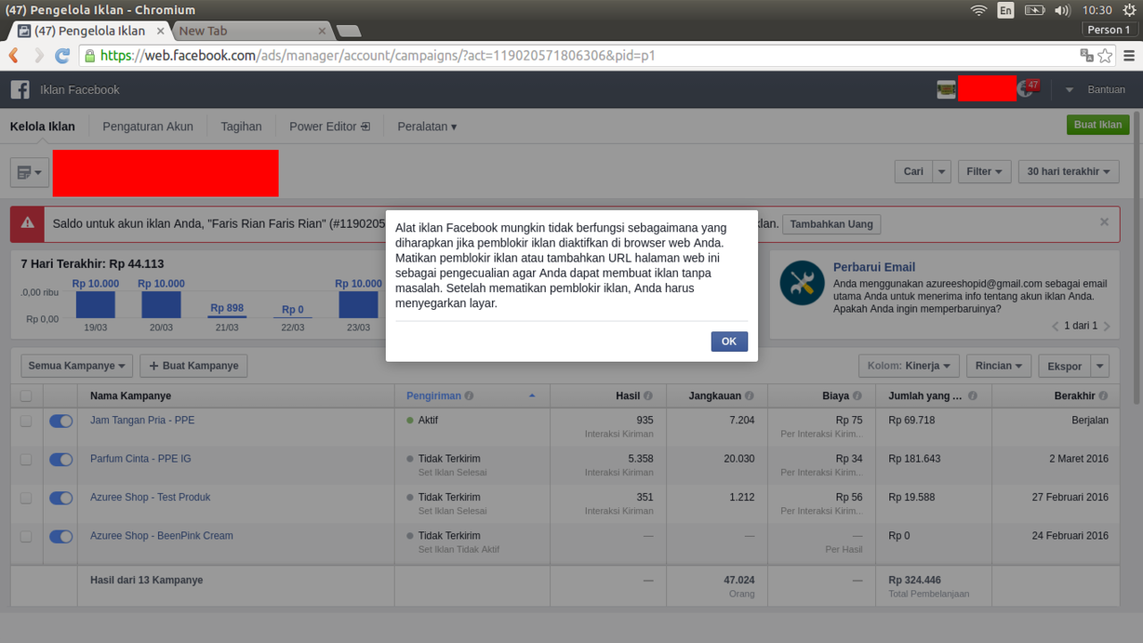
Task: Open system settings gear in top bar
Action: (1130, 10)
